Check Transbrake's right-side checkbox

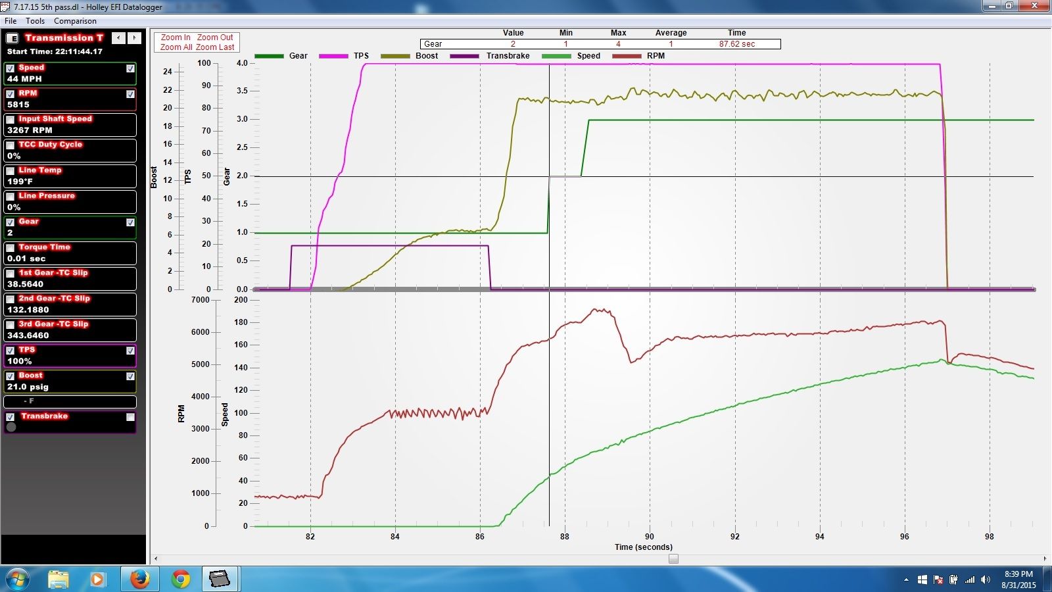click(130, 417)
